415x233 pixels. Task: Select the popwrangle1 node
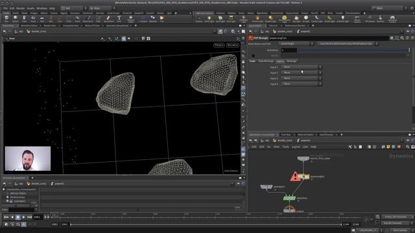tap(304, 177)
